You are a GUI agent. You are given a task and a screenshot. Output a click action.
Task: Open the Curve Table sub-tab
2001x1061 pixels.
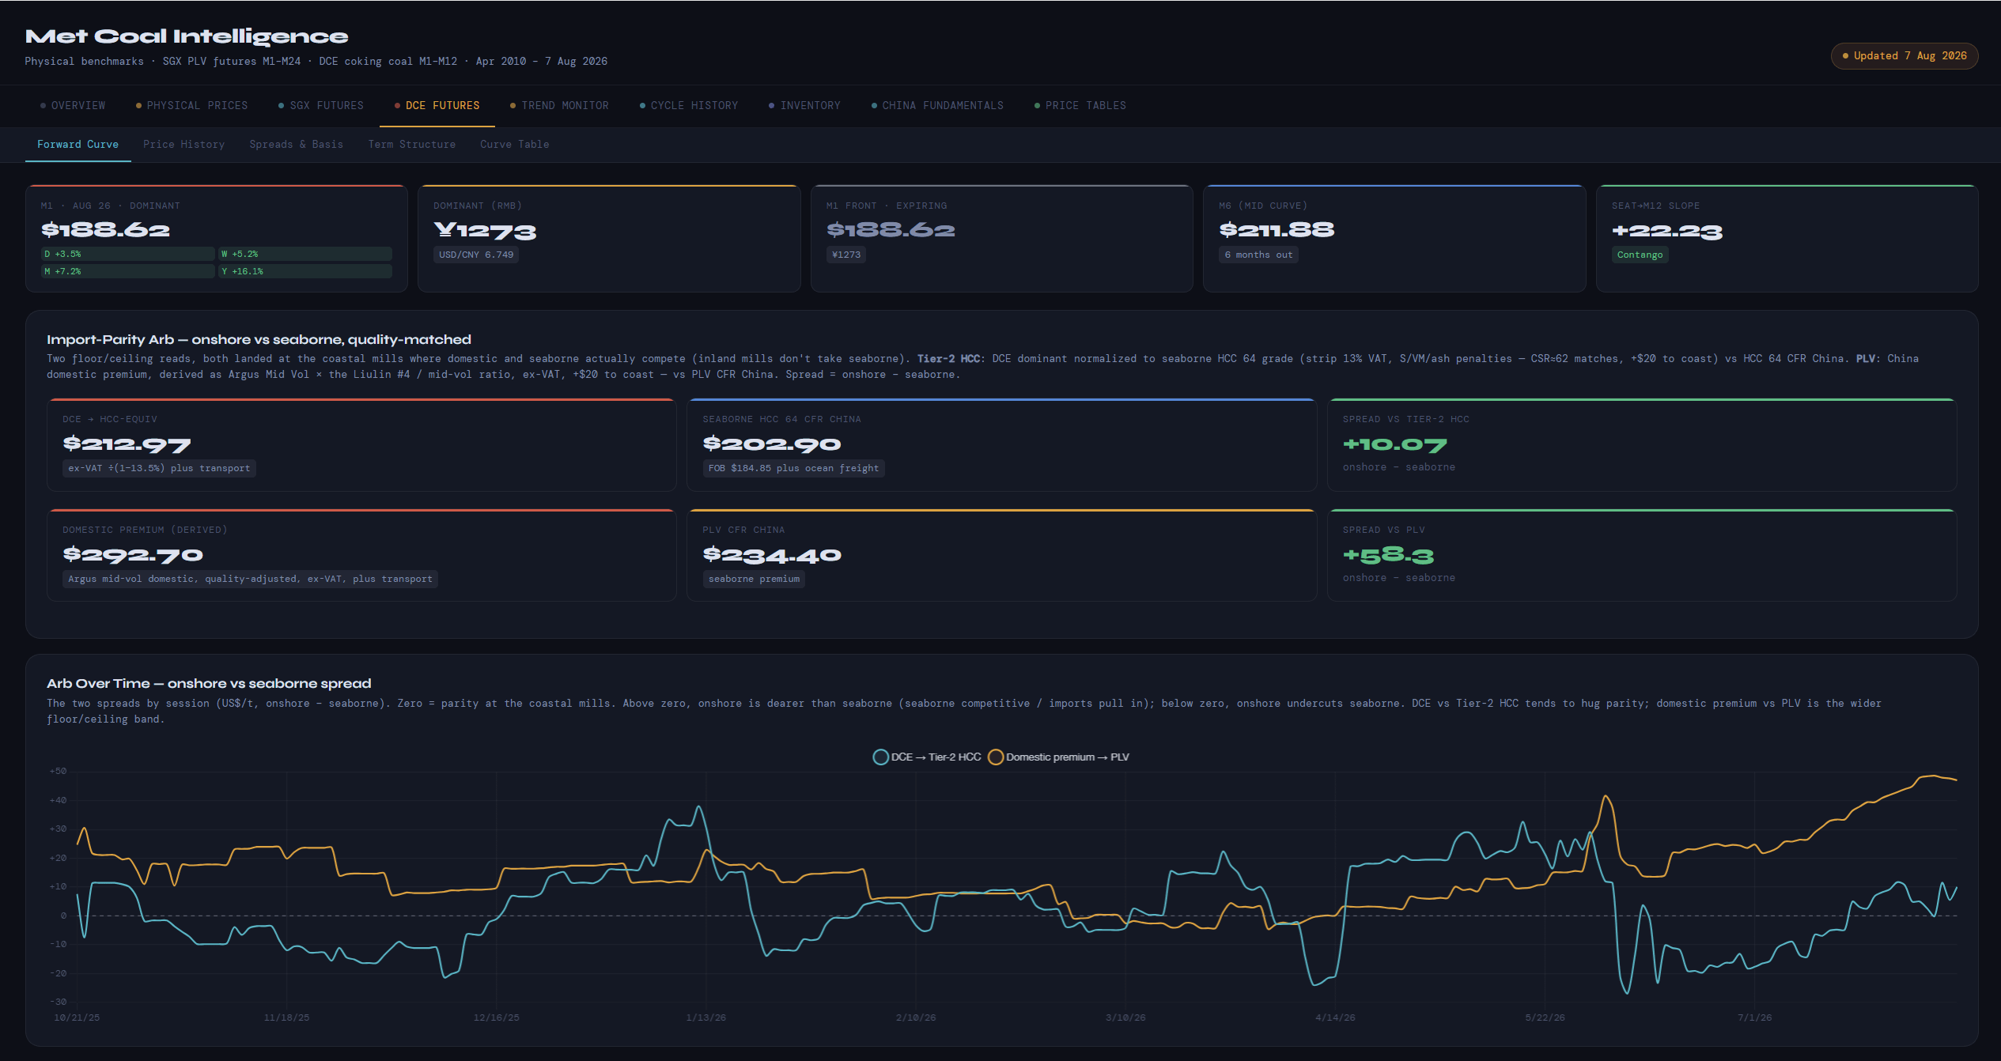coord(514,144)
